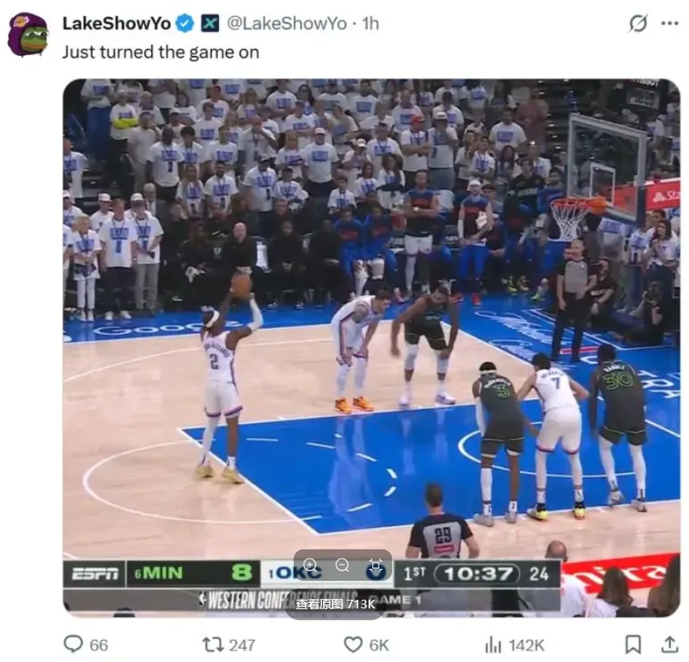Click the blue verified checkmark badge
This screenshot has height=662, width=689.
tap(185, 24)
